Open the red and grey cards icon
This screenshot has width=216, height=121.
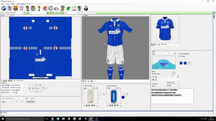(x=45, y=8)
